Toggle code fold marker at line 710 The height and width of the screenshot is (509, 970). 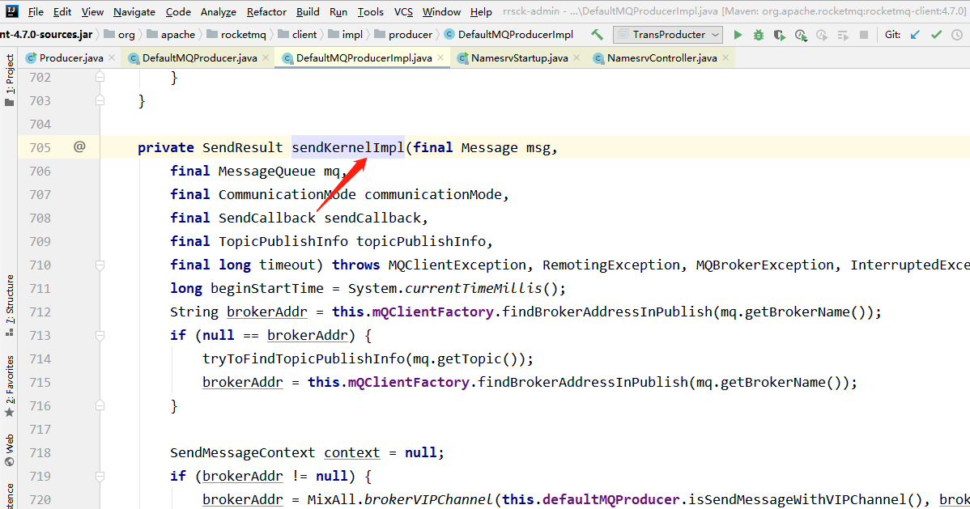pos(100,265)
